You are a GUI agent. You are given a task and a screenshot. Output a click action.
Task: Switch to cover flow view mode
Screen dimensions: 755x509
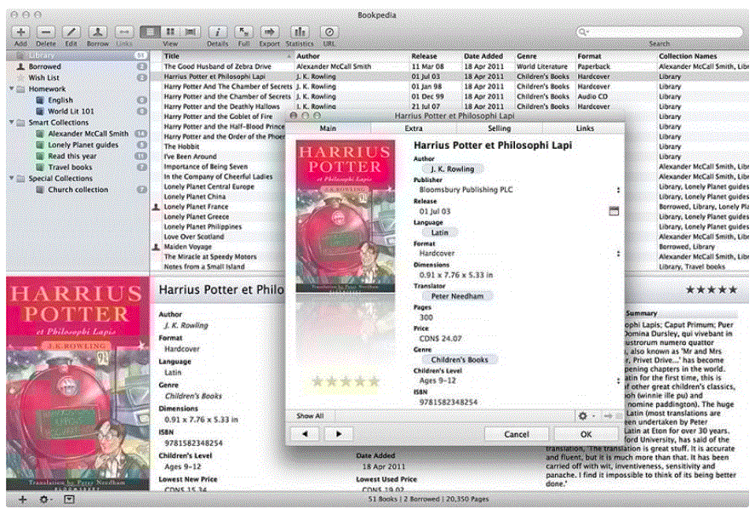click(x=190, y=31)
